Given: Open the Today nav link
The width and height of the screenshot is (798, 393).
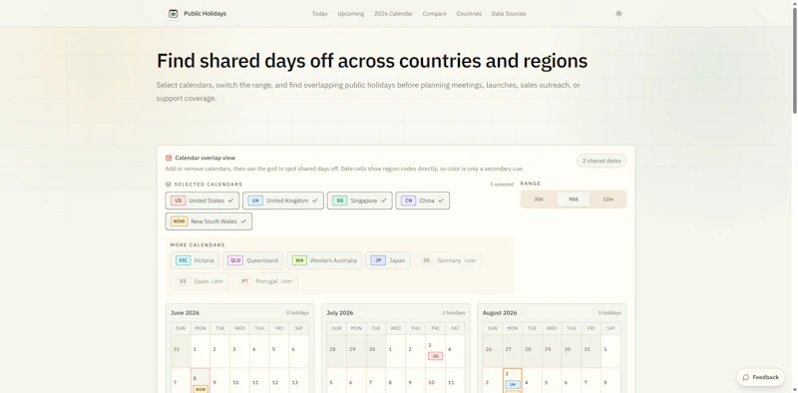Looking at the screenshot, I should click(x=319, y=14).
